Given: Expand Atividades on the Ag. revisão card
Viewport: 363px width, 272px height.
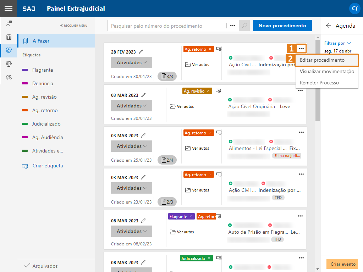Looking at the screenshot, I should (x=132, y=106).
